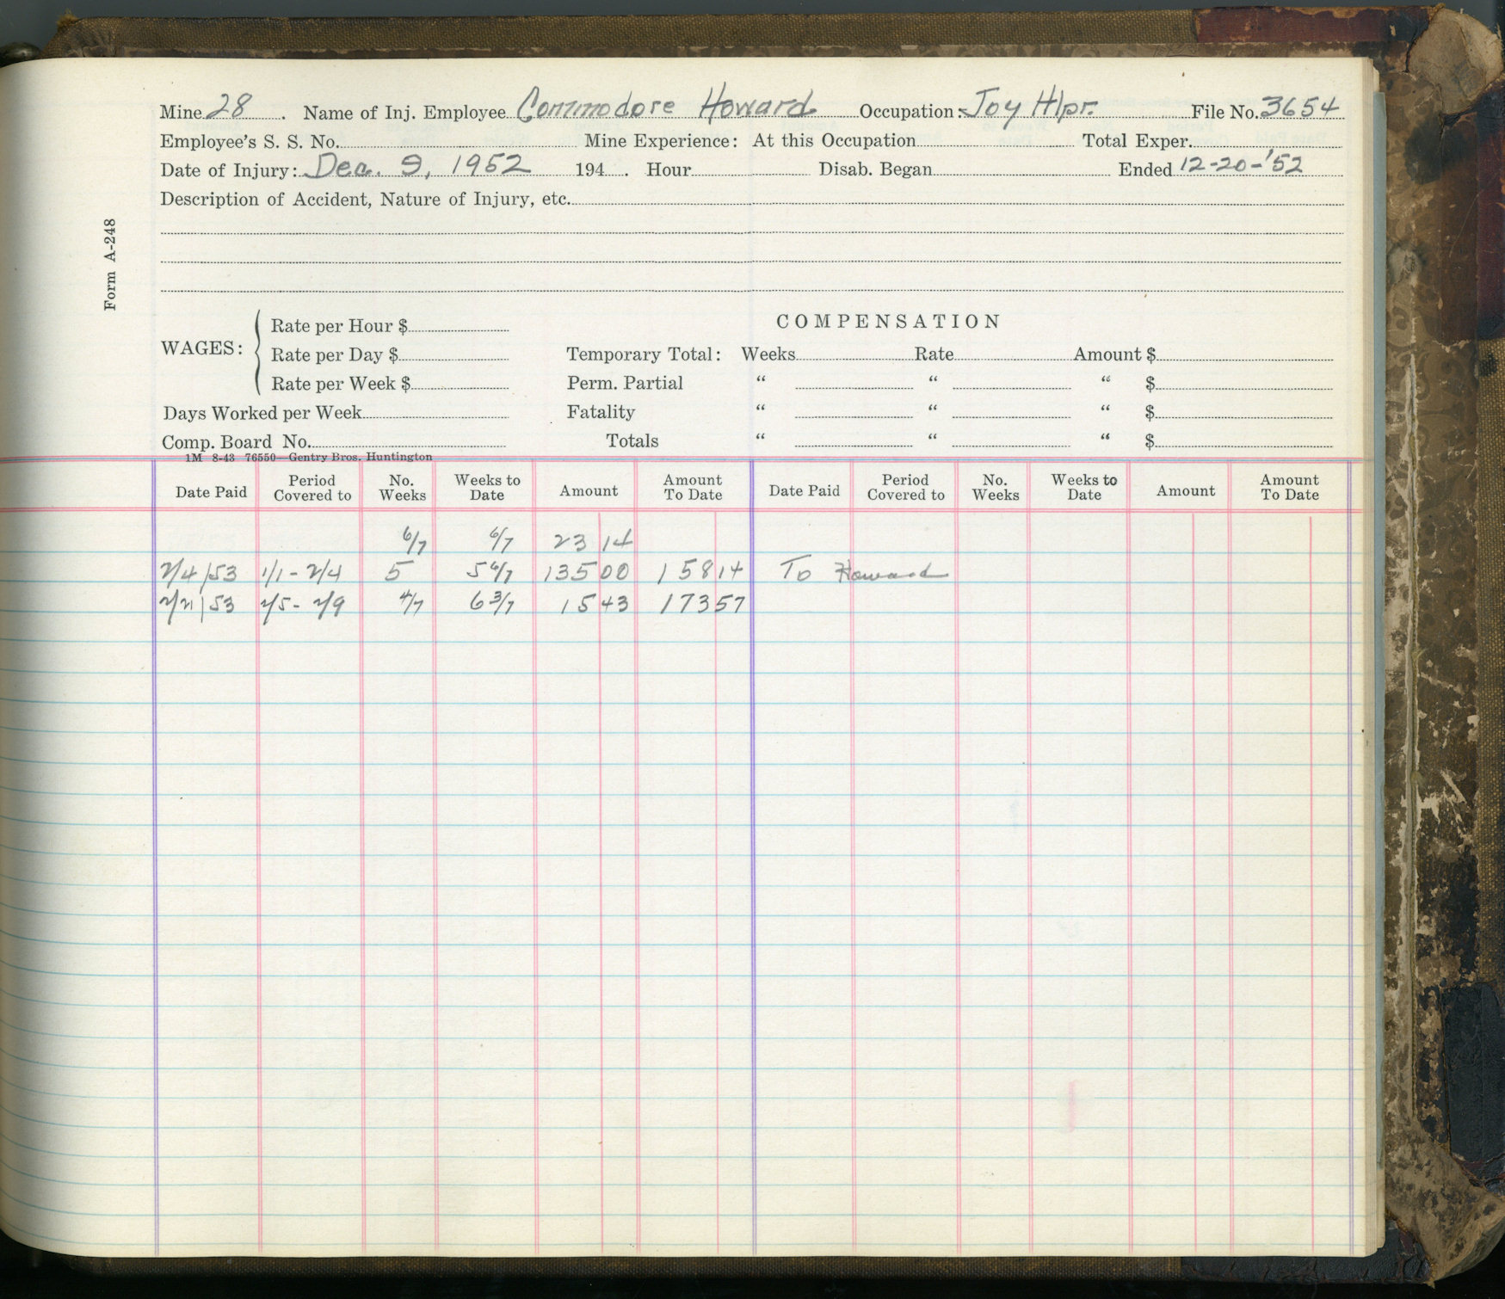Image resolution: width=1505 pixels, height=1299 pixels.
Task: Click File No. value 3654
Action: click(x=1298, y=108)
